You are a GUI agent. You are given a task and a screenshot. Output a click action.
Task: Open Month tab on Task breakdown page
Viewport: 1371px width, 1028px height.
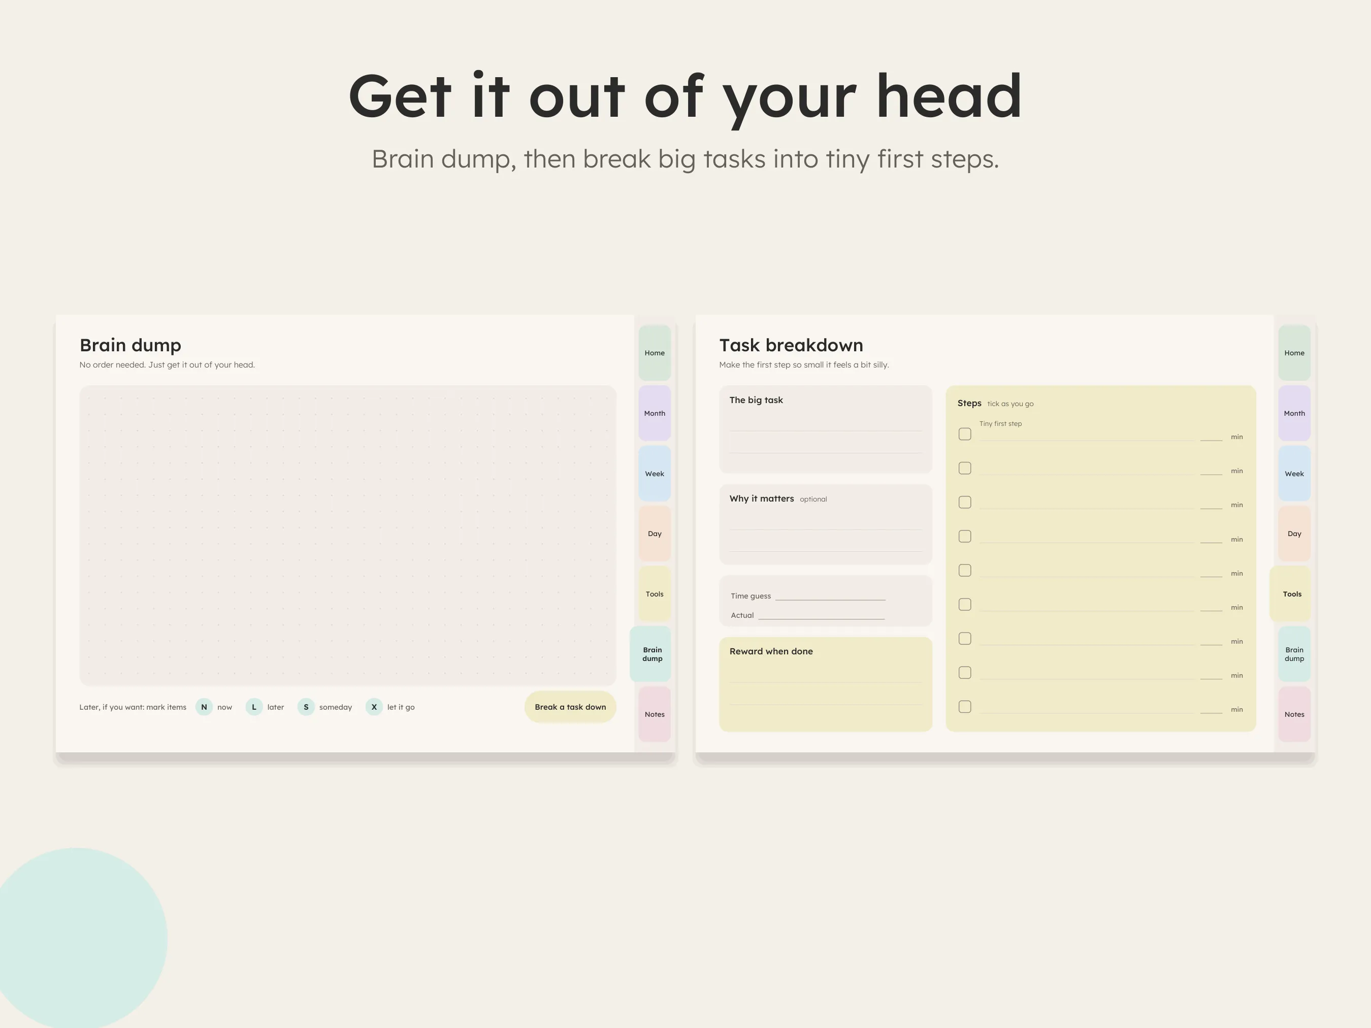click(x=1294, y=413)
